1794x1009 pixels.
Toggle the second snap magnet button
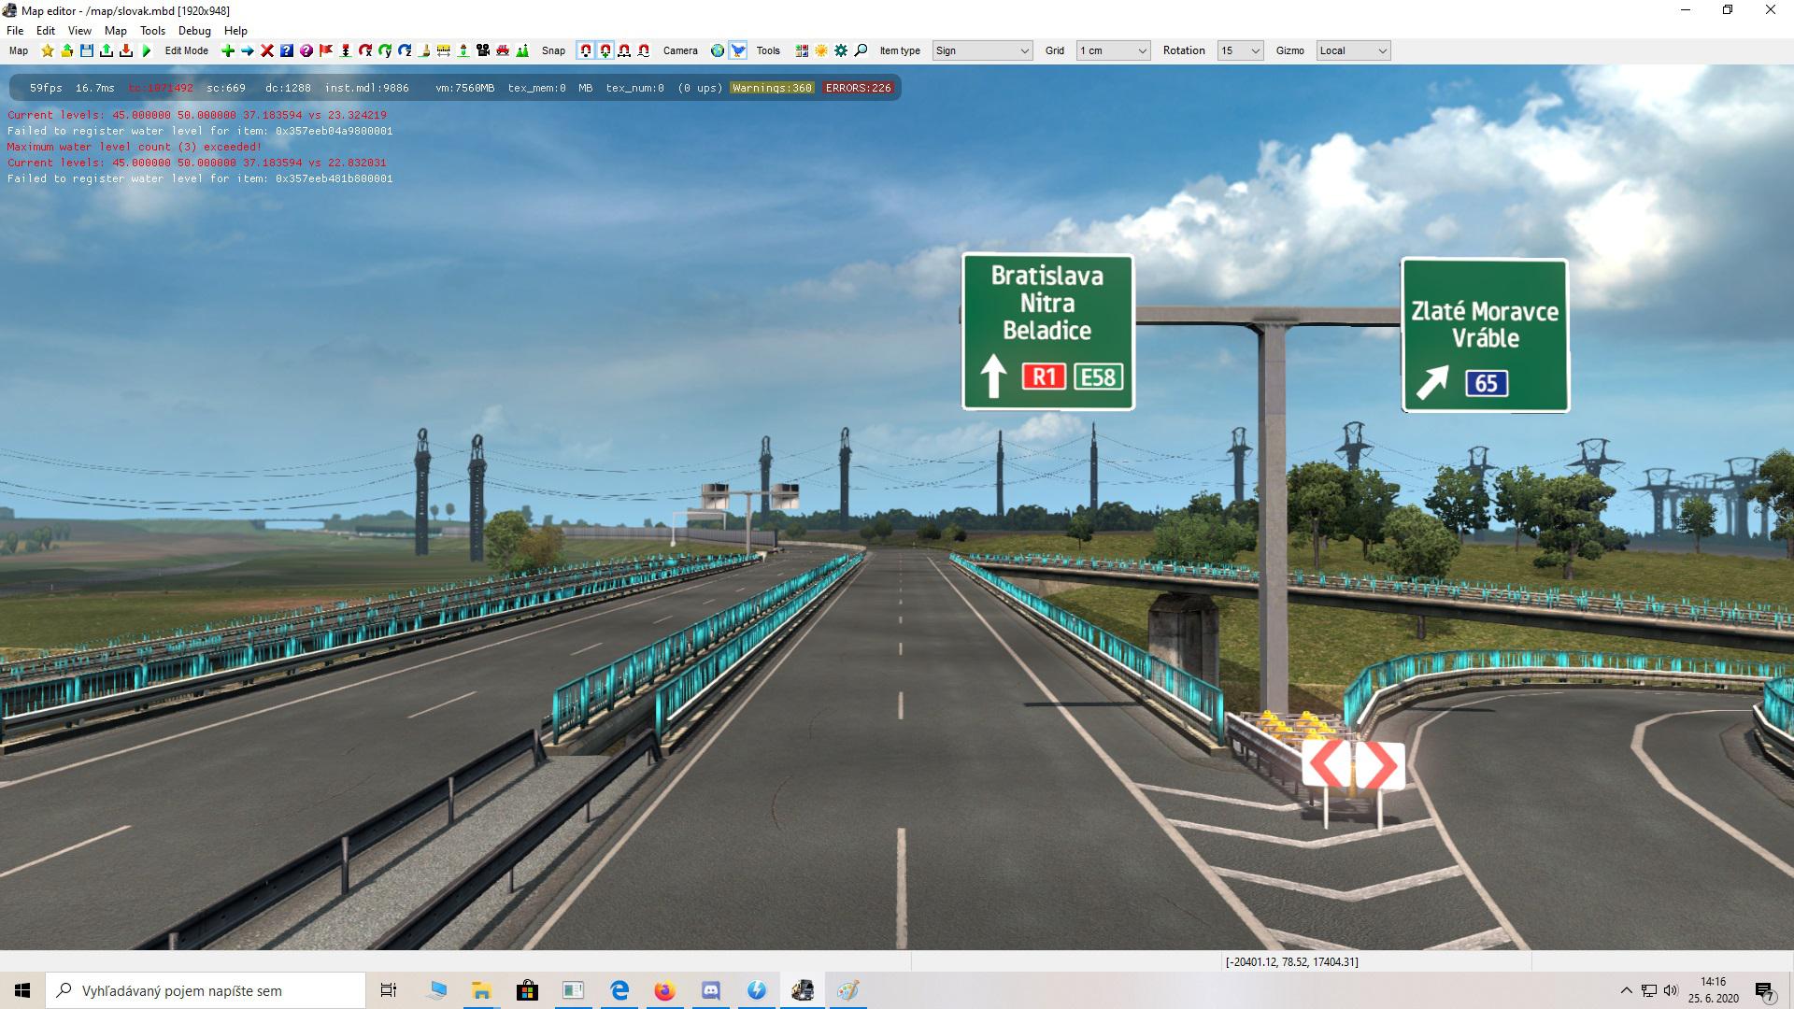pyautogui.click(x=605, y=50)
